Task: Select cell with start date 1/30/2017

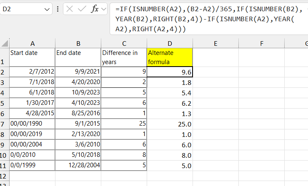Action: pos(32,103)
